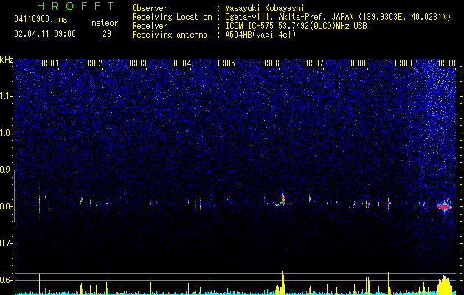Click the 1.1 kHz axis label
Viewport: 464px width, 295px height.
7,96
